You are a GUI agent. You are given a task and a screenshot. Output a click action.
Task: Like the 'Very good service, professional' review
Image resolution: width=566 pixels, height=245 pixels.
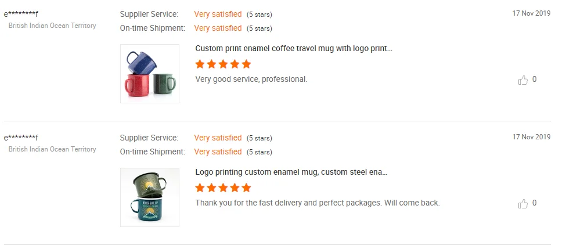[x=522, y=80]
